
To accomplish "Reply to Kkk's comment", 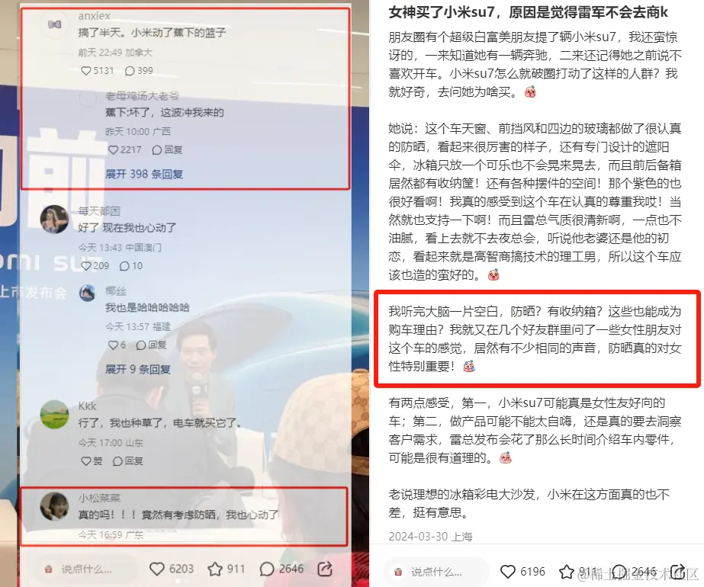I will coord(127,461).
